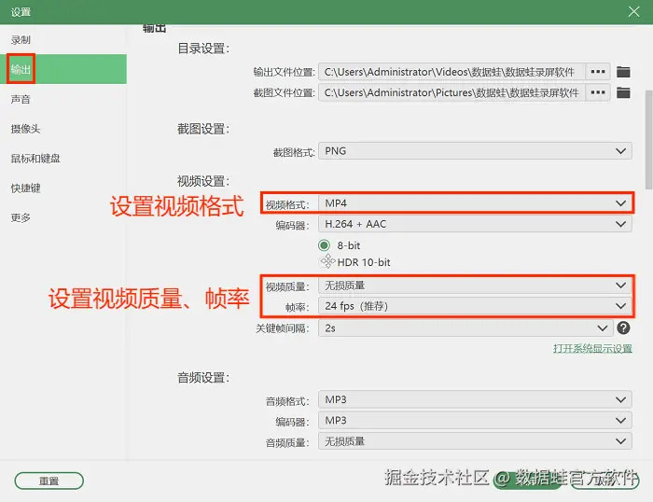Browse for the screenshot file path
This screenshot has height=502, width=653.
tap(598, 92)
